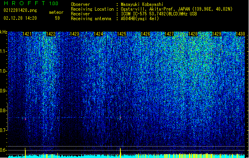
Task: Click the 0.7 kHz axis label
Action: click(3, 130)
